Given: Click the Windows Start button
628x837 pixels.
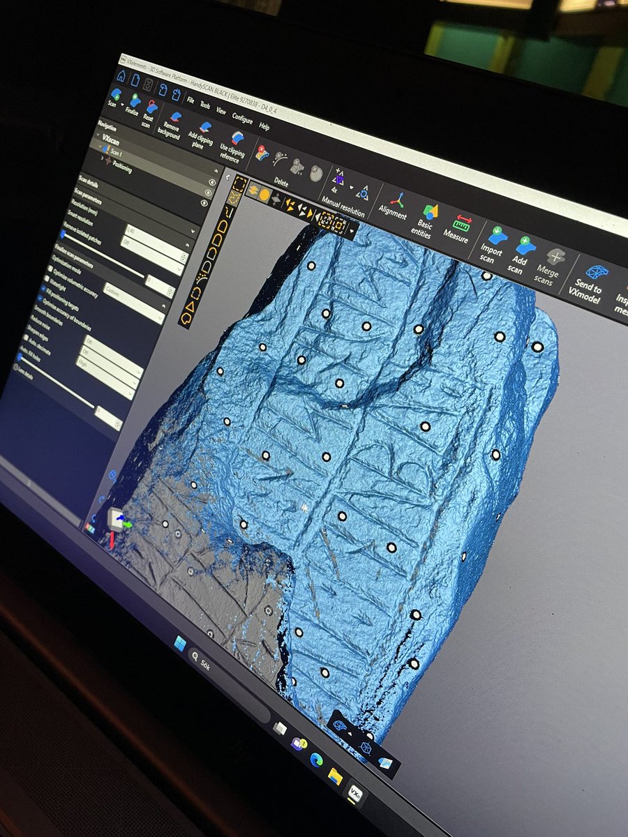Looking at the screenshot, I should pyautogui.click(x=179, y=644).
